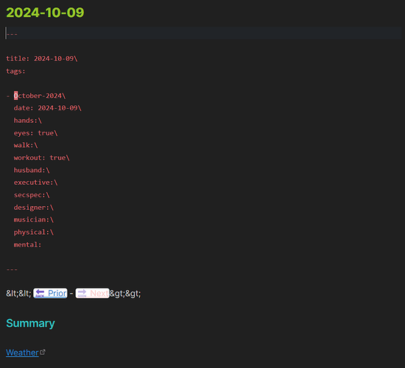405x368 pixels.
Task: Click the 'husband:\' property line
Action: click(x=32, y=170)
